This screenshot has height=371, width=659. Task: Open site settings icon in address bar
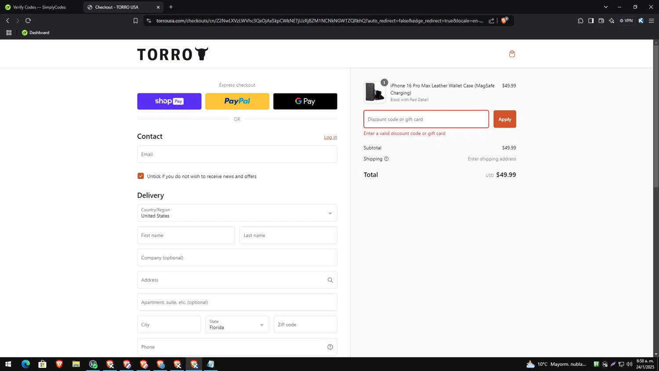click(149, 21)
